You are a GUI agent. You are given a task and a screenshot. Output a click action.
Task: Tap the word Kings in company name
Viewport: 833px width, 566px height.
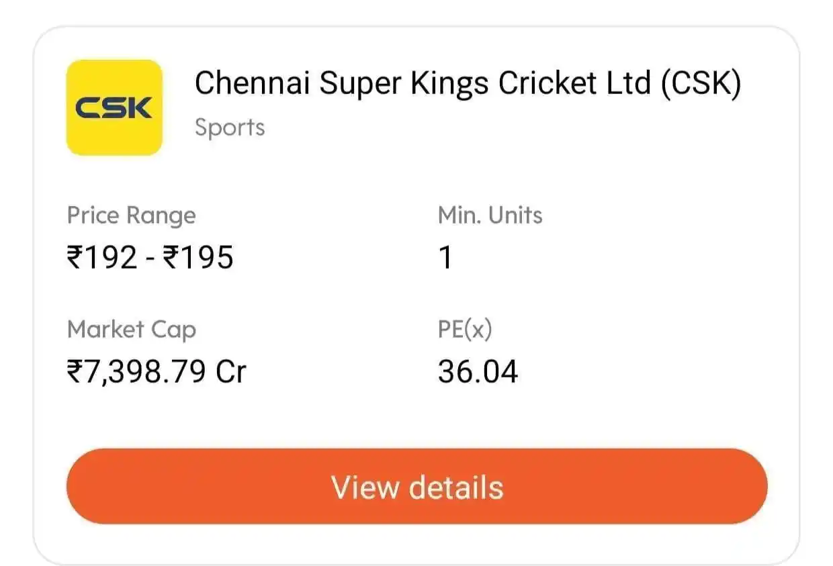[447, 85]
